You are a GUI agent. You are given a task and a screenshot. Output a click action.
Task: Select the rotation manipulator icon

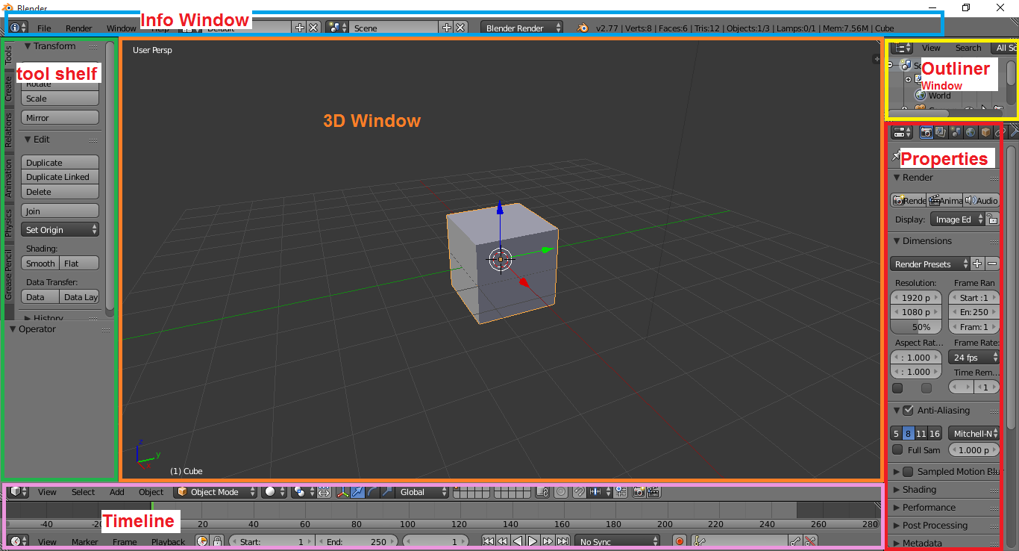pos(371,492)
